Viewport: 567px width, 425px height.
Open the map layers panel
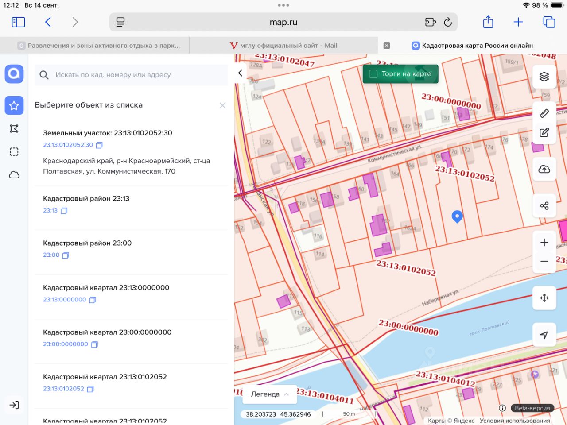coord(544,77)
